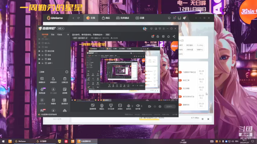
Task: Edit the 剑灵 - 副本高手 category tag
Action: [x=80, y=38]
